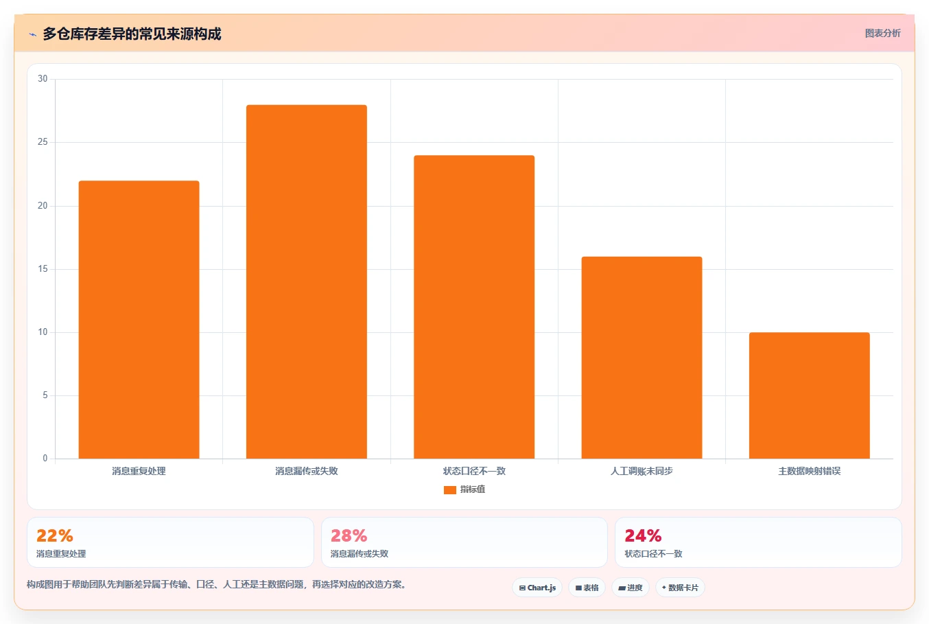The image size is (929, 624).
Task: Click the x-axis label 状态口径不一致
Action: [x=474, y=471]
